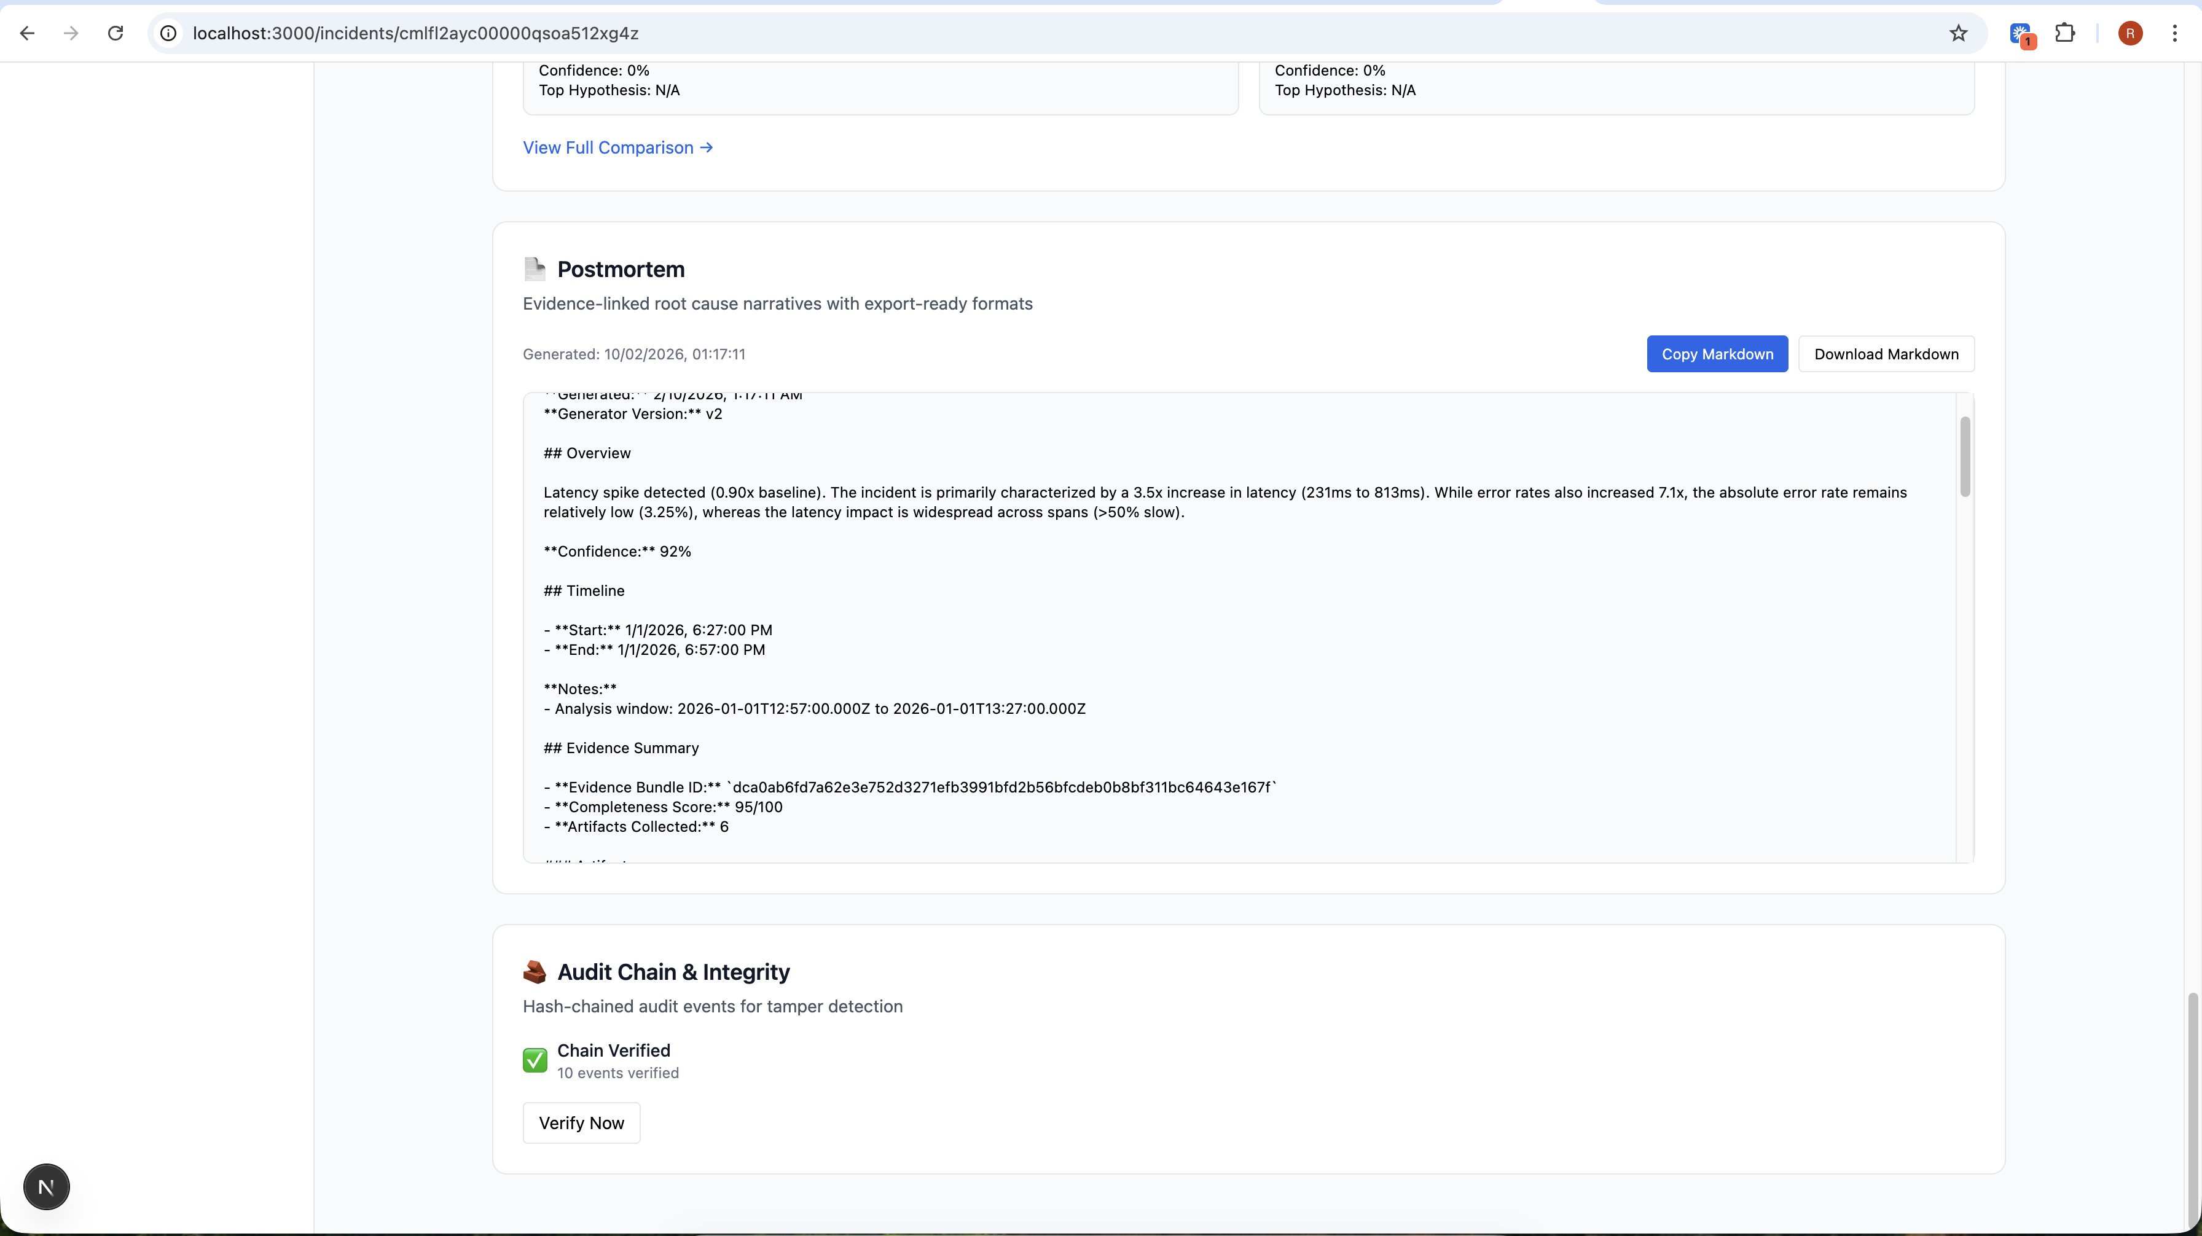Screen dimensions: 2202x1236
Task: Open View Full Comparison link
Action: (617, 148)
